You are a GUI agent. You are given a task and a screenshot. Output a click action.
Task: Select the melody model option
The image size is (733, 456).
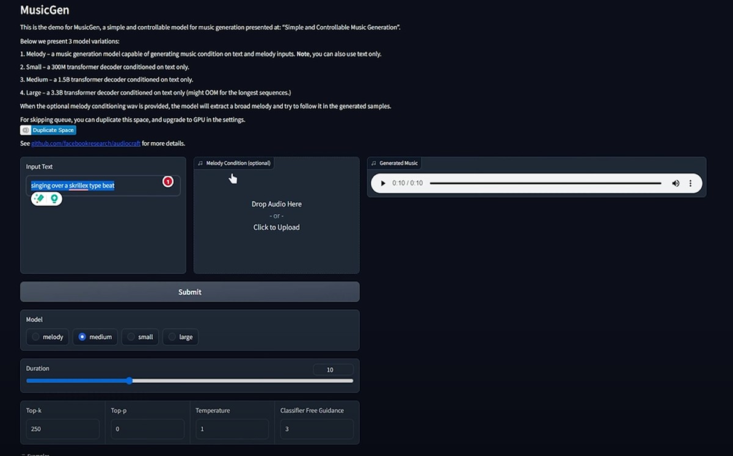click(x=48, y=337)
